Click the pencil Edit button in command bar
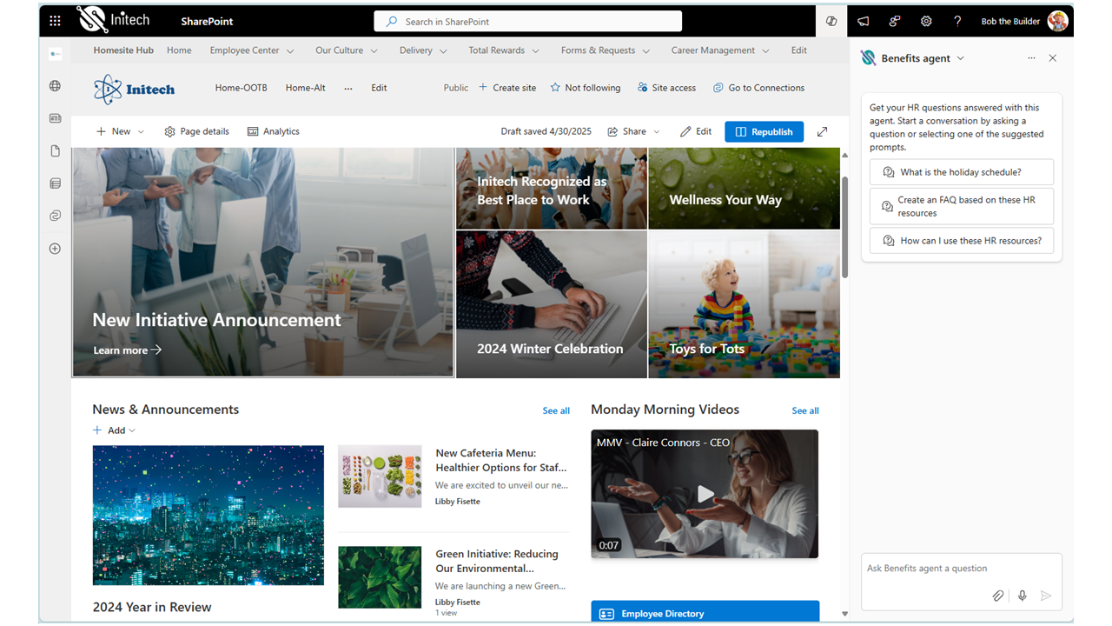This screenshot has height=626, width=1112. [x=696, y=131]
